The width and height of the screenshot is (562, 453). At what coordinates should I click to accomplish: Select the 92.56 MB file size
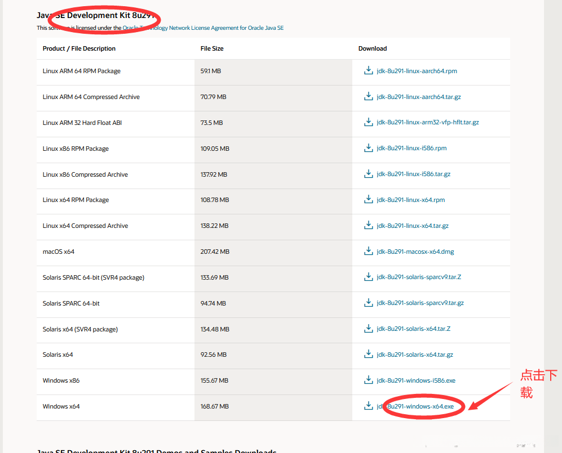pyautogui.click(x=213, y=355)
